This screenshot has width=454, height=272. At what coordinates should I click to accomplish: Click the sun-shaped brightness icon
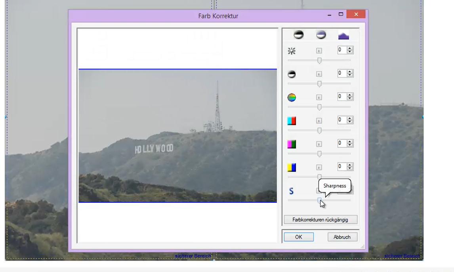[x=292, y=51]
